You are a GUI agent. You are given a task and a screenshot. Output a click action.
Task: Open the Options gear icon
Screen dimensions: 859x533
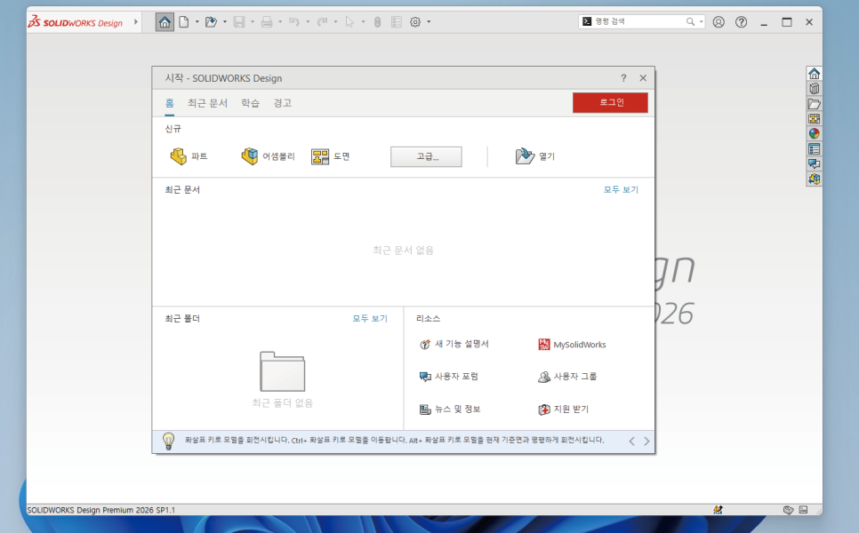tap(415, 22)
